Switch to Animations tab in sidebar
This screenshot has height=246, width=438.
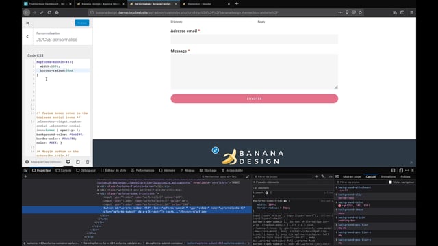388,176
